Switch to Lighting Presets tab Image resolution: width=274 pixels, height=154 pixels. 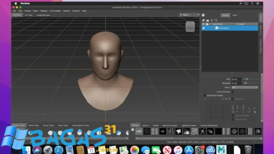189,125
